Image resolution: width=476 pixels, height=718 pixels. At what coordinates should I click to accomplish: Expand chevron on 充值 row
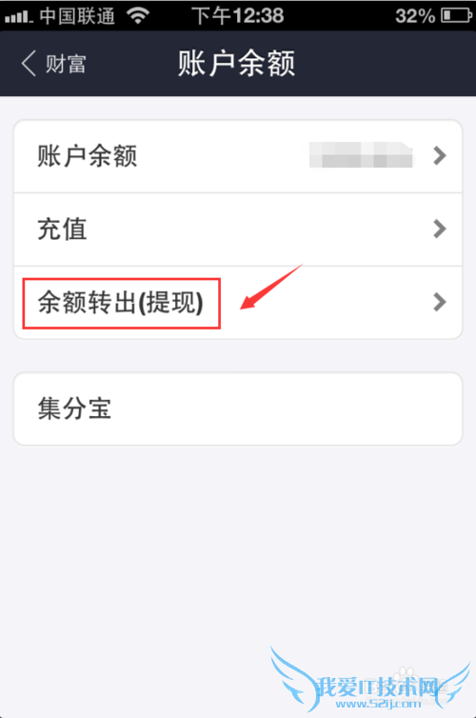(x=440, y=229)
